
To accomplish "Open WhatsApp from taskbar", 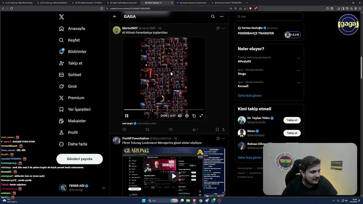I will [213, 201].
